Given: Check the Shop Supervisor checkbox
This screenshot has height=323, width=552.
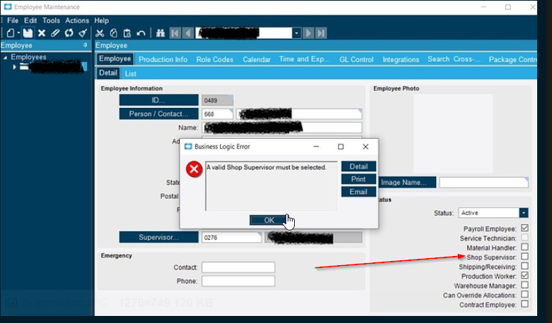Looking at the screenshot, I should pos(524,257).
